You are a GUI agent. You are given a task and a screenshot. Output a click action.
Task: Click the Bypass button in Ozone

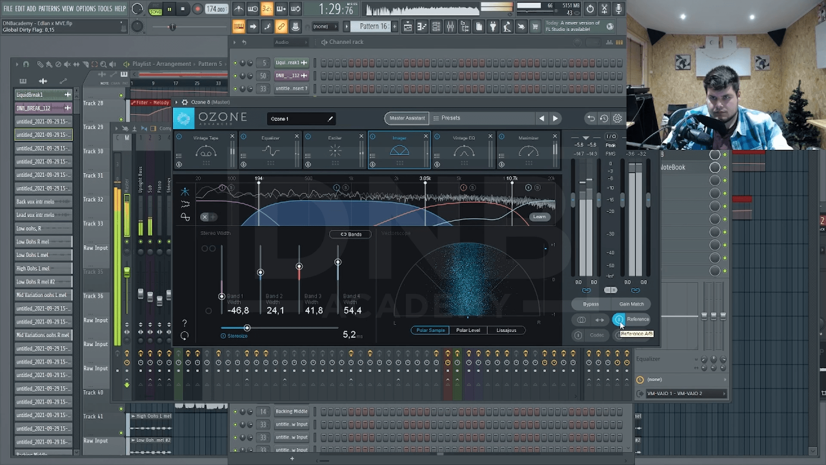(591, 304)
